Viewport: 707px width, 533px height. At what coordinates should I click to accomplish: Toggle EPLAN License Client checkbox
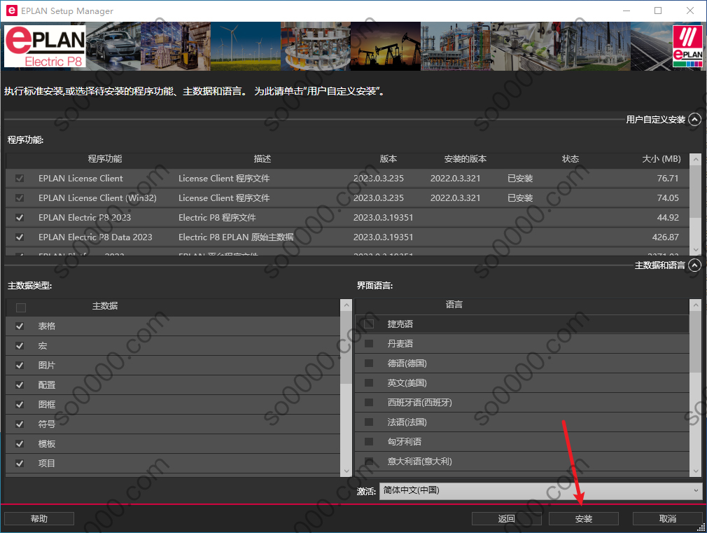[x=20, y=179]
